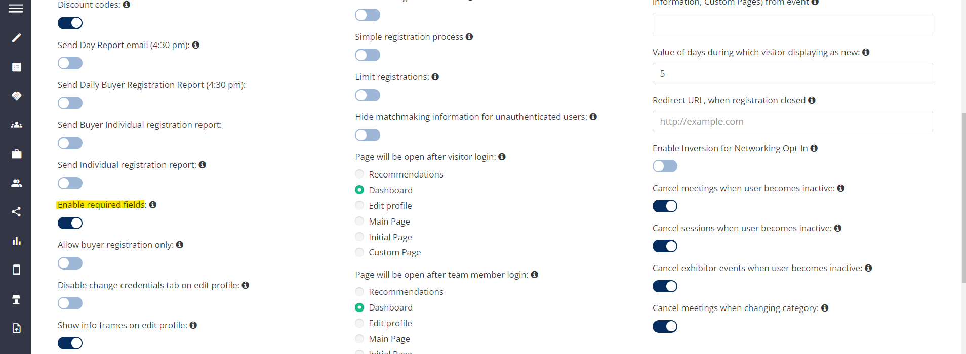Open the hamburger menu in sidebar
The height and width of the screenshot is (354, 966).
tap(16, 9)
